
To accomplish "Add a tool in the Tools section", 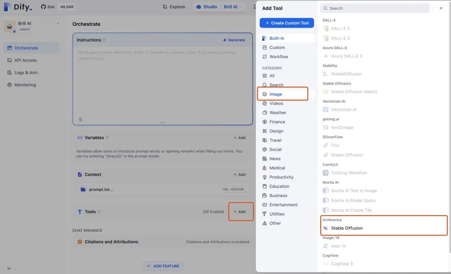I will click(x=239, y=212).
